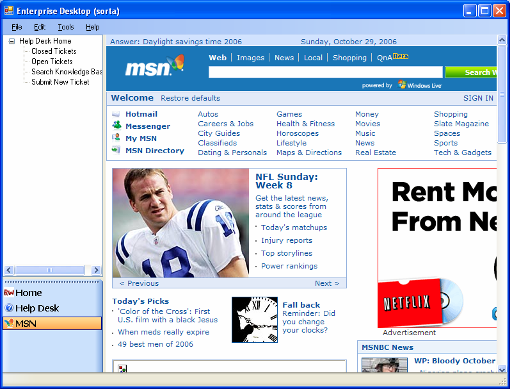Click the MSN search input field
The height and width of the screenshot is (389, 512).
click(x=325, y=72)
